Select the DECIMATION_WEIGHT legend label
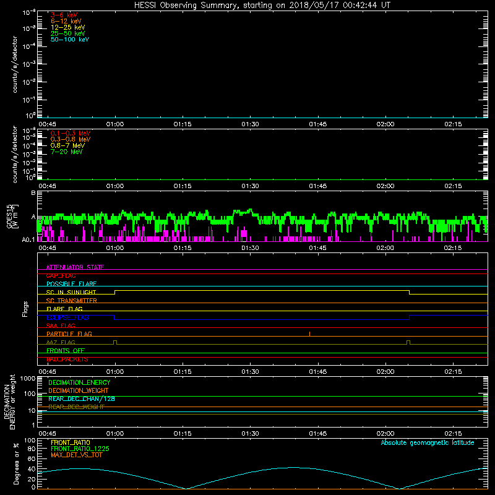Image resolution: width=495 pixels, height=495 pixels. [79, 390]
